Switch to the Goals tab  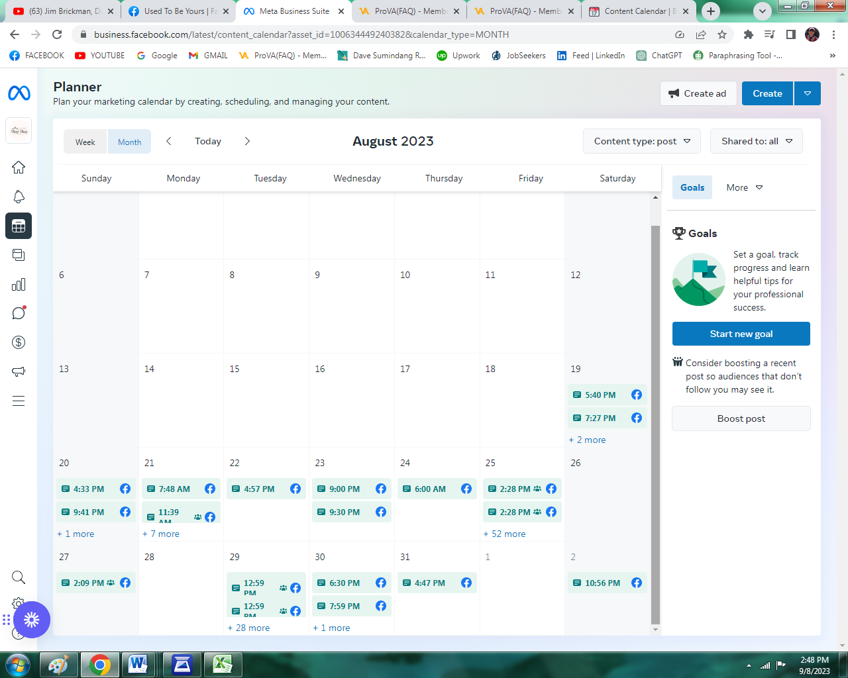pos(692,187)
